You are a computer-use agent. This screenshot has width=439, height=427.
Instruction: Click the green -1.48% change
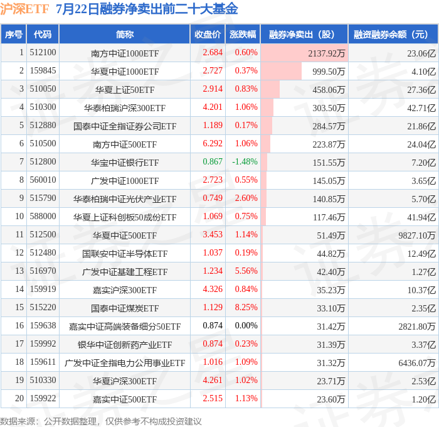[x=245, y=162]
